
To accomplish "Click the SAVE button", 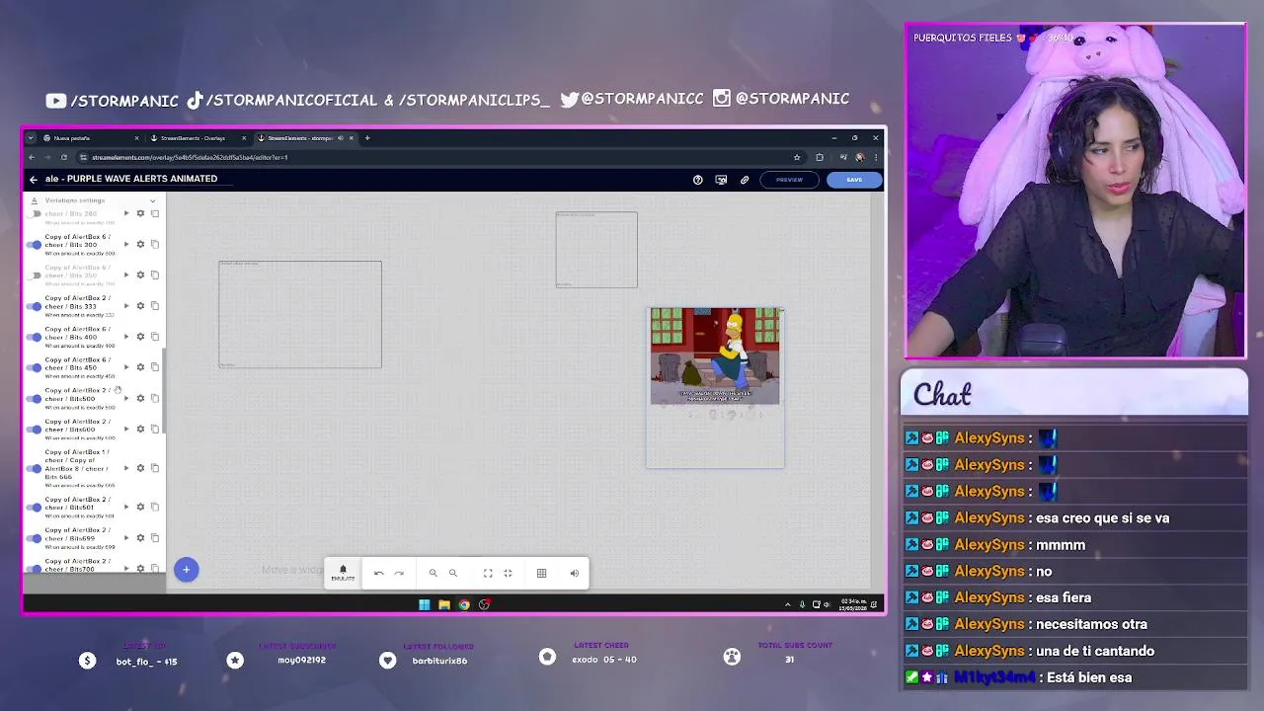I will tap(854, 180).
